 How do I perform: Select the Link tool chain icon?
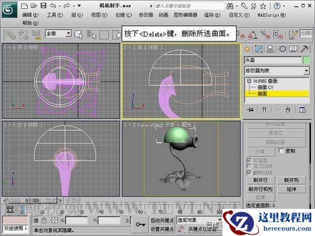point(11,35)
